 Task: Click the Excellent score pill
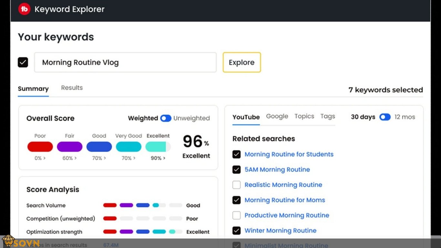click(158, 147)
